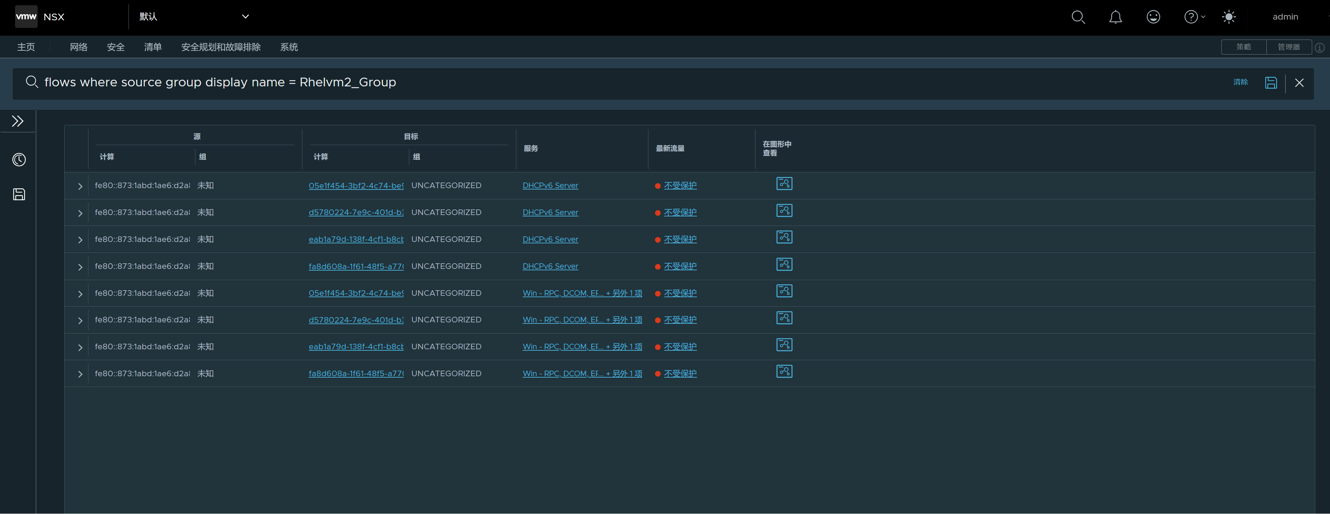Go to 主页 tab

point(26,47)
